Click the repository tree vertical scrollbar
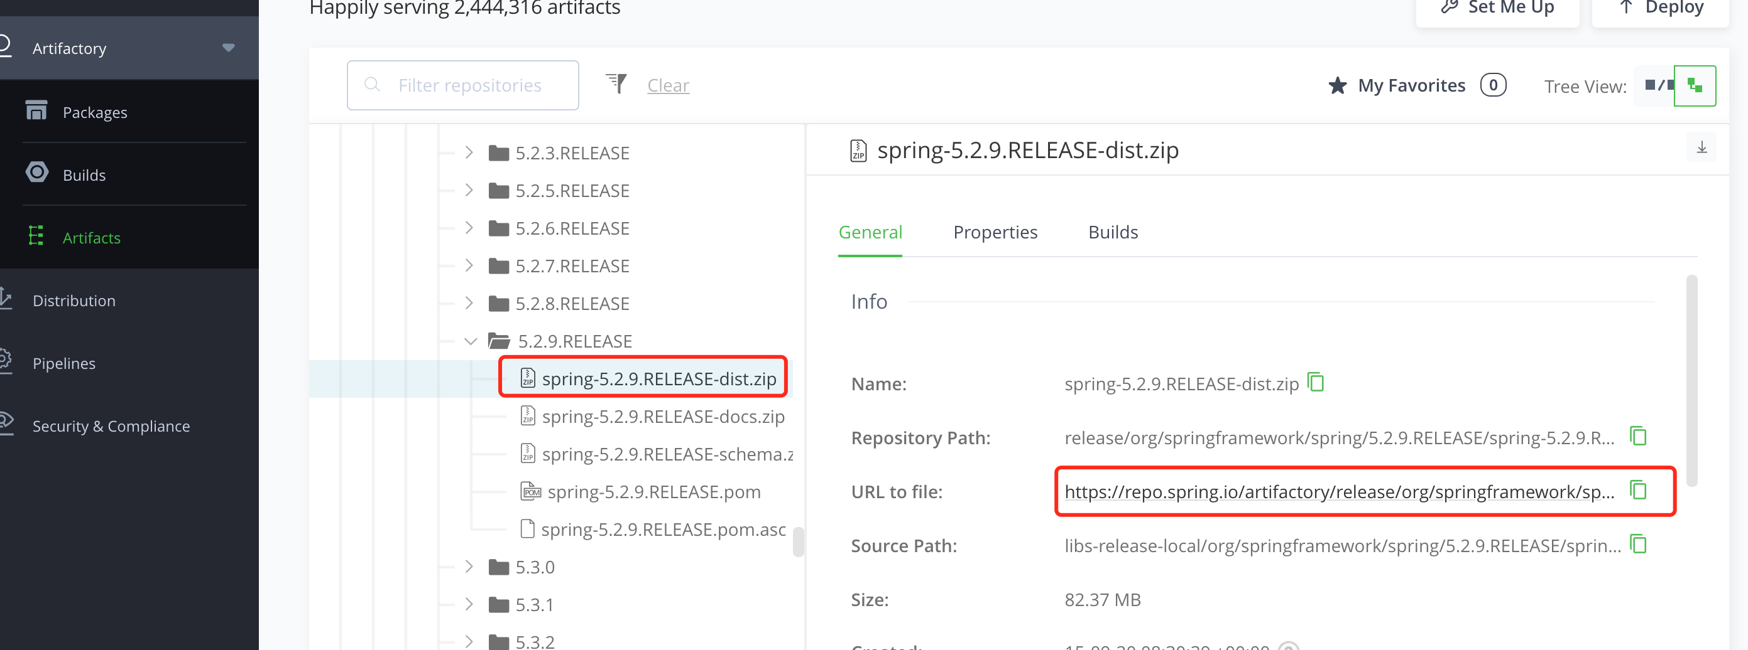 (798, 541)
